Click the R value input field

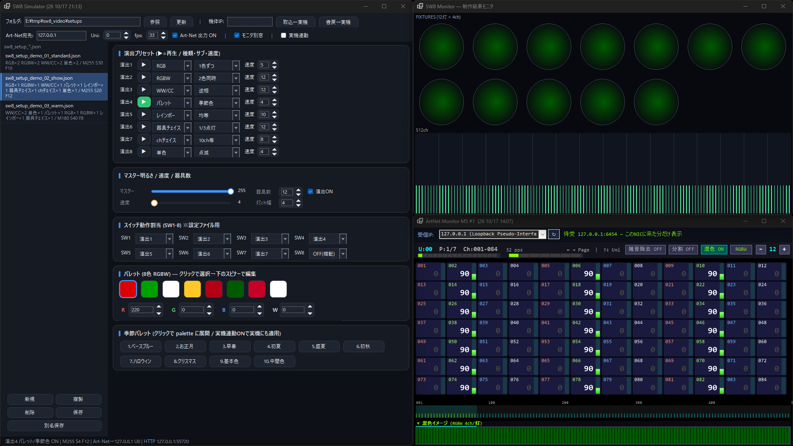(x=142, y=310)
